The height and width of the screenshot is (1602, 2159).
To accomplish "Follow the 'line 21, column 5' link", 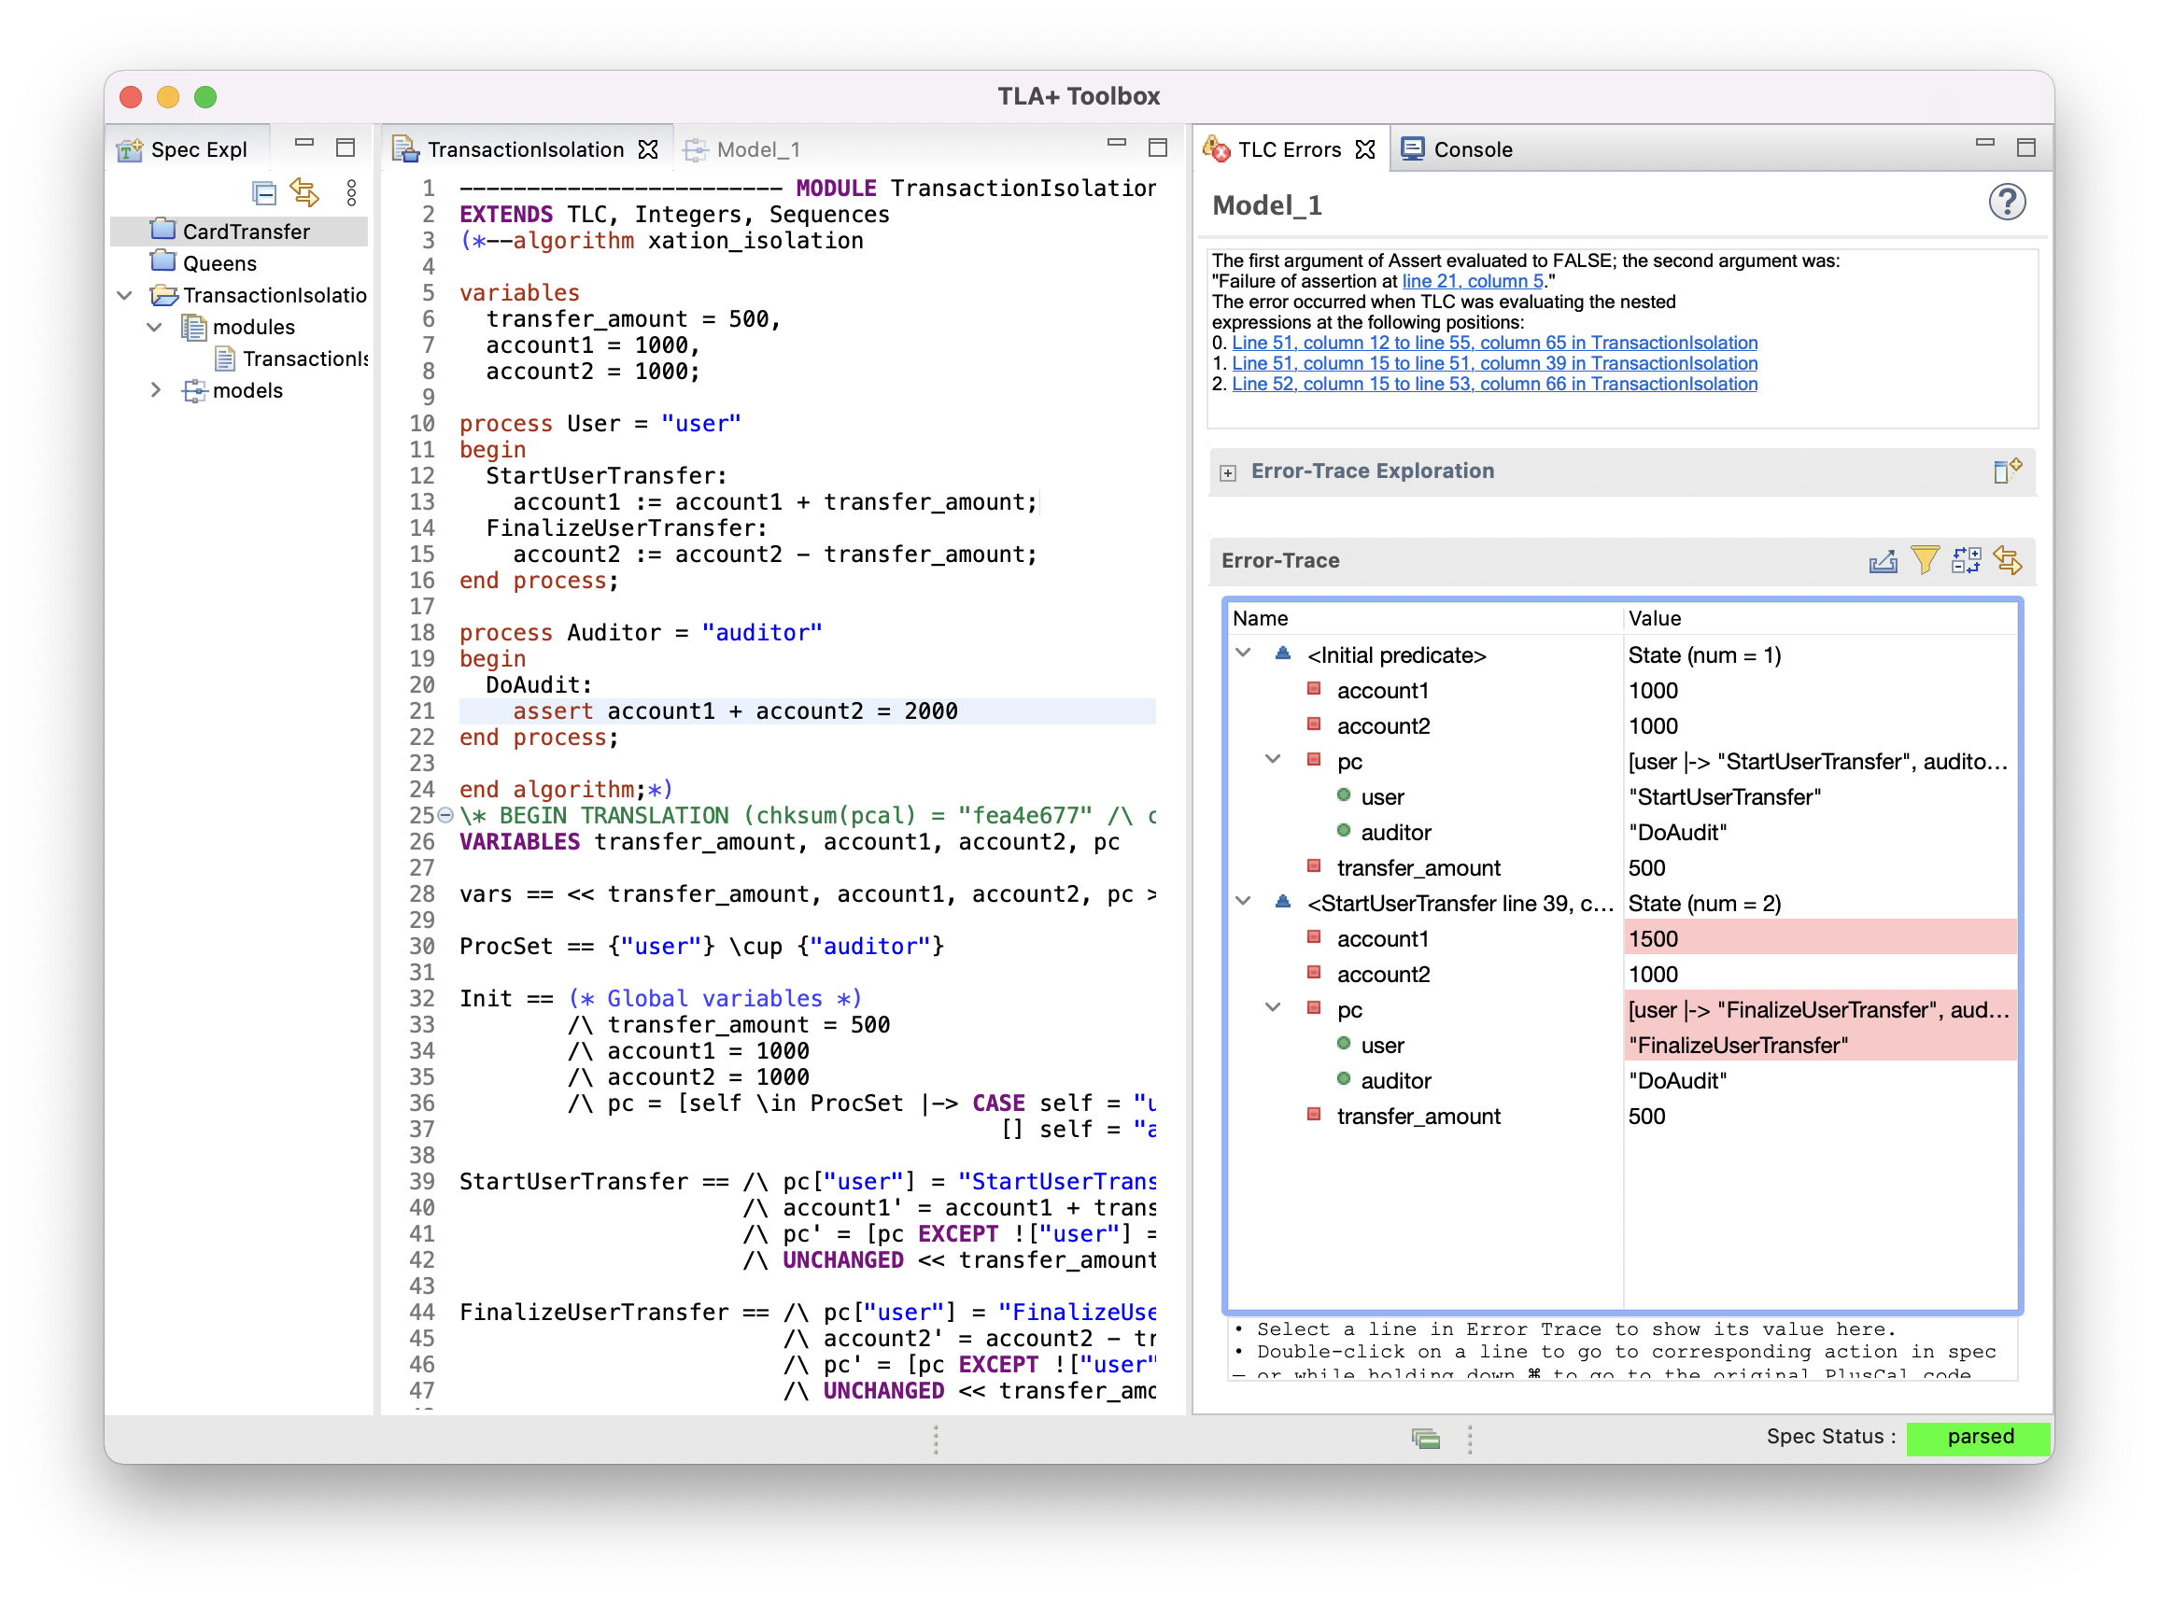I will click(1473, 281).
